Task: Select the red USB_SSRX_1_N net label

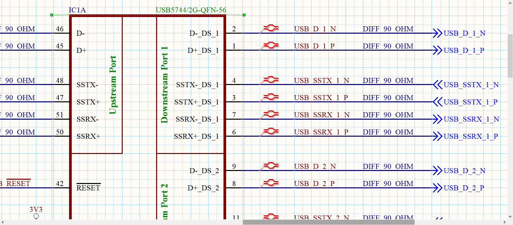Action: (x=322, y=115)
